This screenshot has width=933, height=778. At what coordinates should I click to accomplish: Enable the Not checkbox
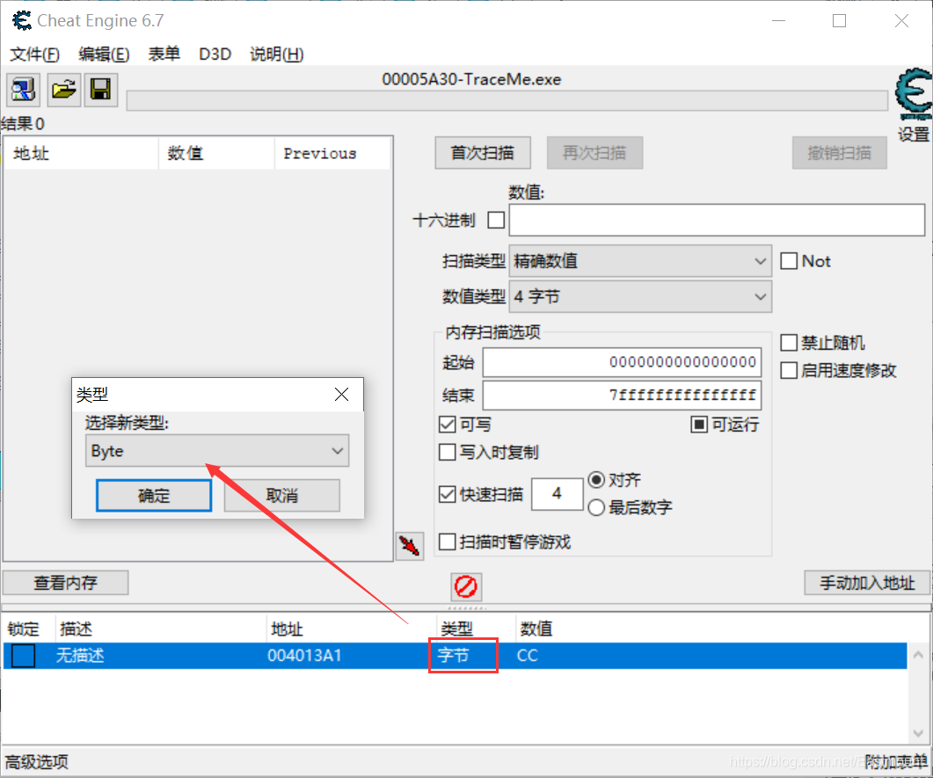click(x=789, y=261)
